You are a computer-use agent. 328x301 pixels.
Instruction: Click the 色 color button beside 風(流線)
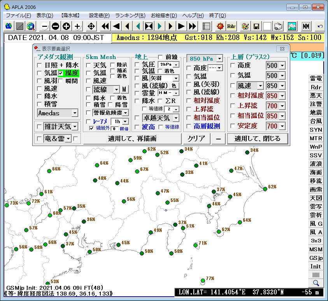[174, 85]
